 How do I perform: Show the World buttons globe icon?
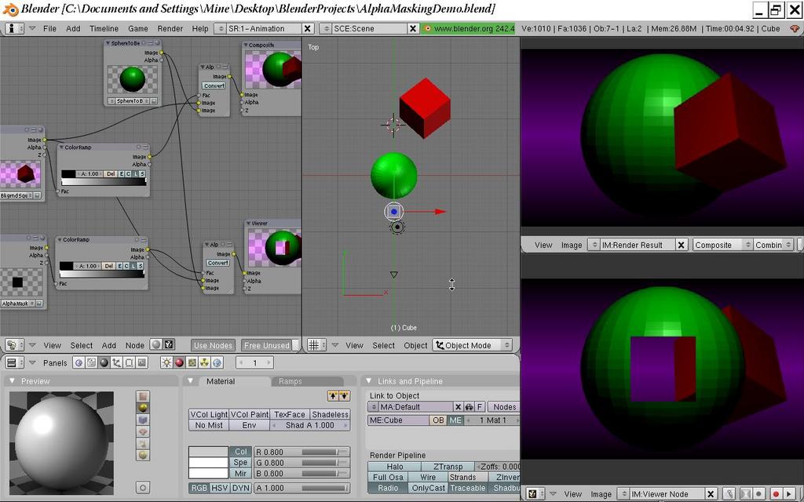point(217,362)
